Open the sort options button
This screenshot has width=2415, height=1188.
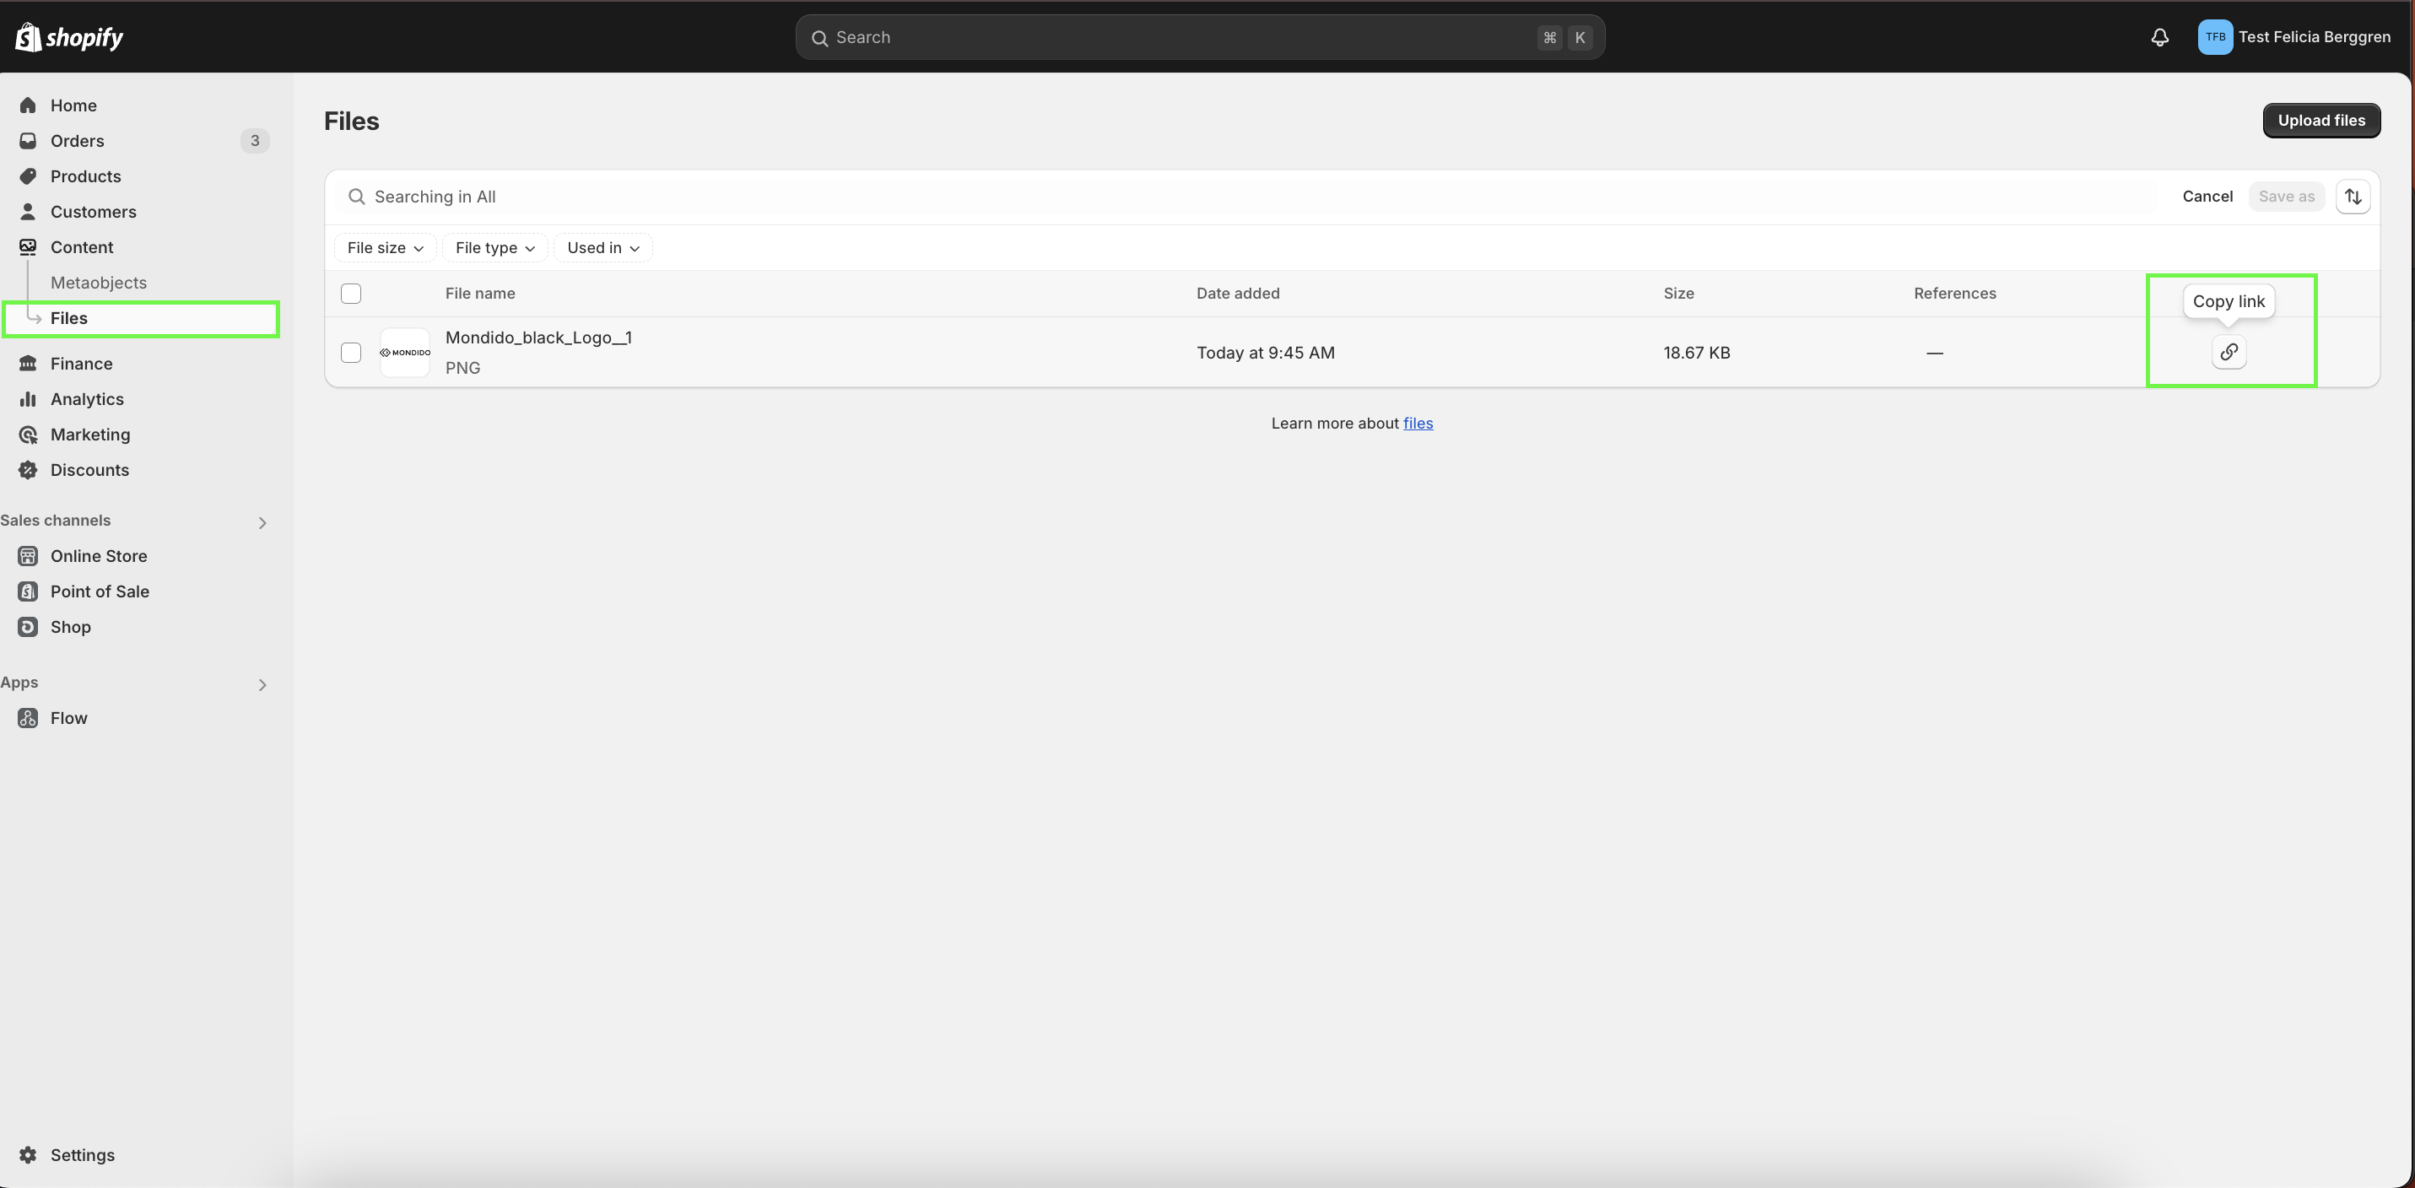[2353, 197]
